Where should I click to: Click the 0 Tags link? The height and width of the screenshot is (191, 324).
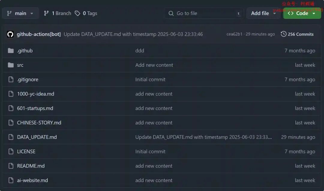point(90,13)
